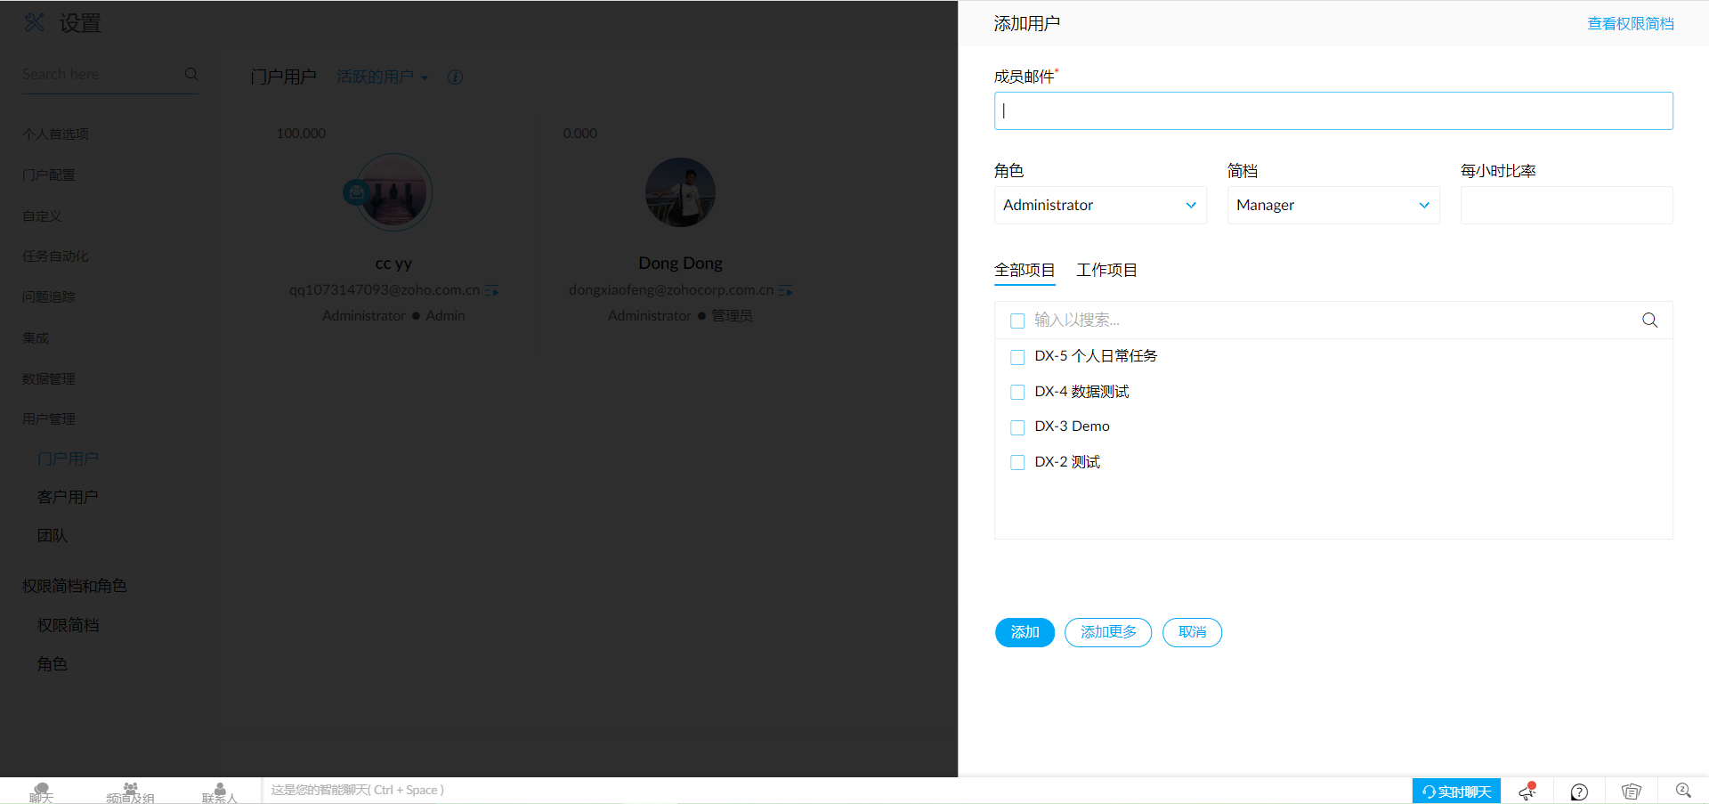Check the DX-5 个人日常任务 project checkbox
This screenshot has height=804, width=1709.
pos(1017,357)
